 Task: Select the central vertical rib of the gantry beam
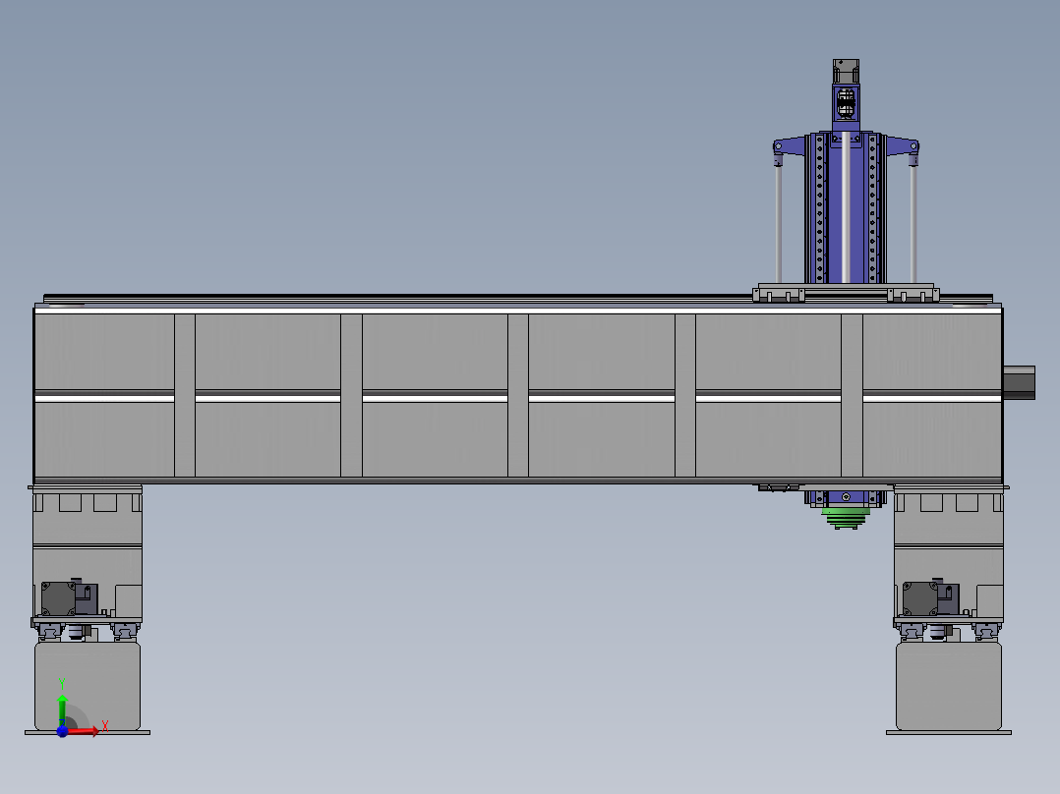(518, 395)
